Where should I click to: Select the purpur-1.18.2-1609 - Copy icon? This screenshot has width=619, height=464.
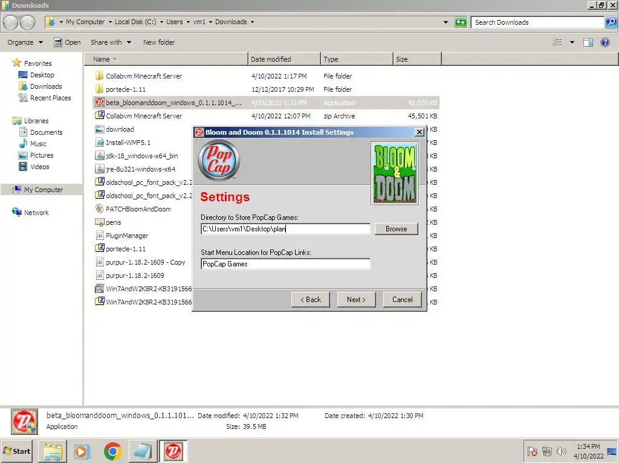(100, 262)
